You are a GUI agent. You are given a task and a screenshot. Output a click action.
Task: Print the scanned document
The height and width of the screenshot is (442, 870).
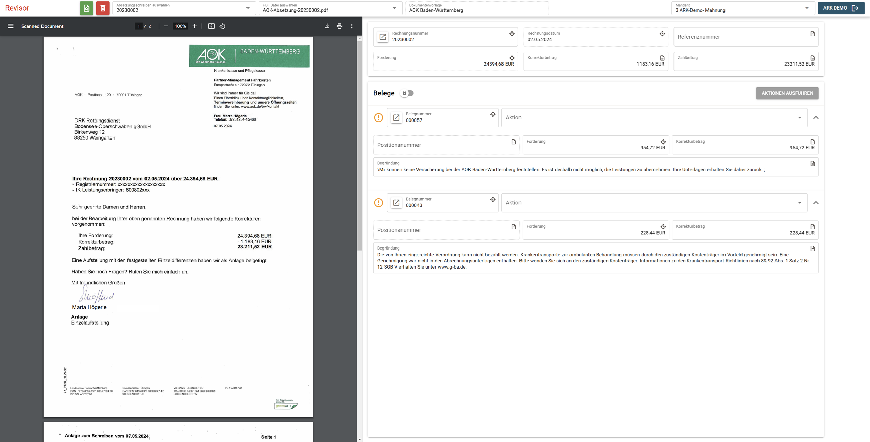[339, 26]
